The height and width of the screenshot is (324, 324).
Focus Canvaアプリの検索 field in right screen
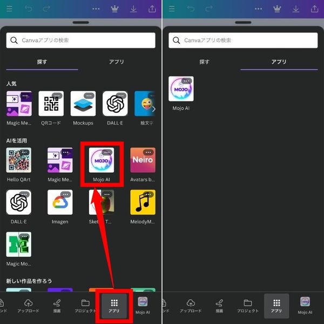click(243, 40)
